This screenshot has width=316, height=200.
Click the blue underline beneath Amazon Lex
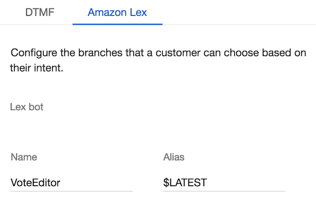click(x=117, y=24)
